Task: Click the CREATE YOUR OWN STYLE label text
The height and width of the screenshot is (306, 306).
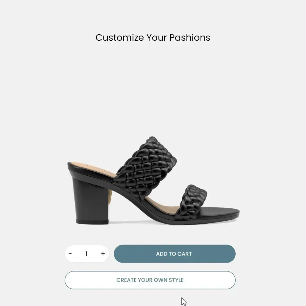Action: (150, 280)
